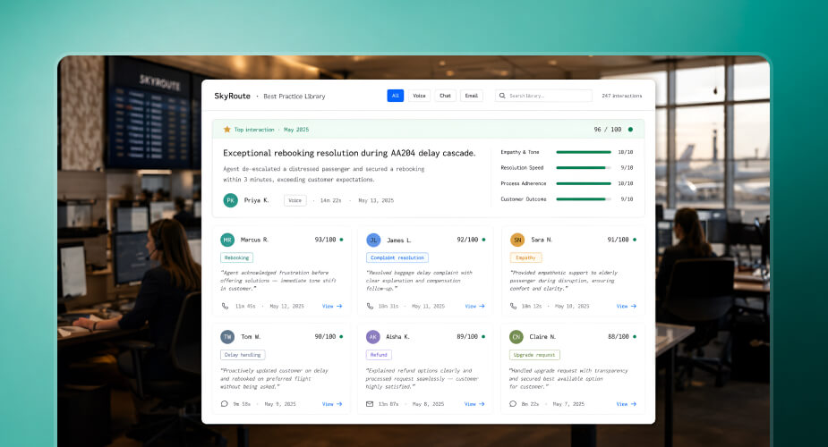Open View link on Sara N. card
Image resolution: width=828 pixels, height=447 pixels.
coord(627,307)
